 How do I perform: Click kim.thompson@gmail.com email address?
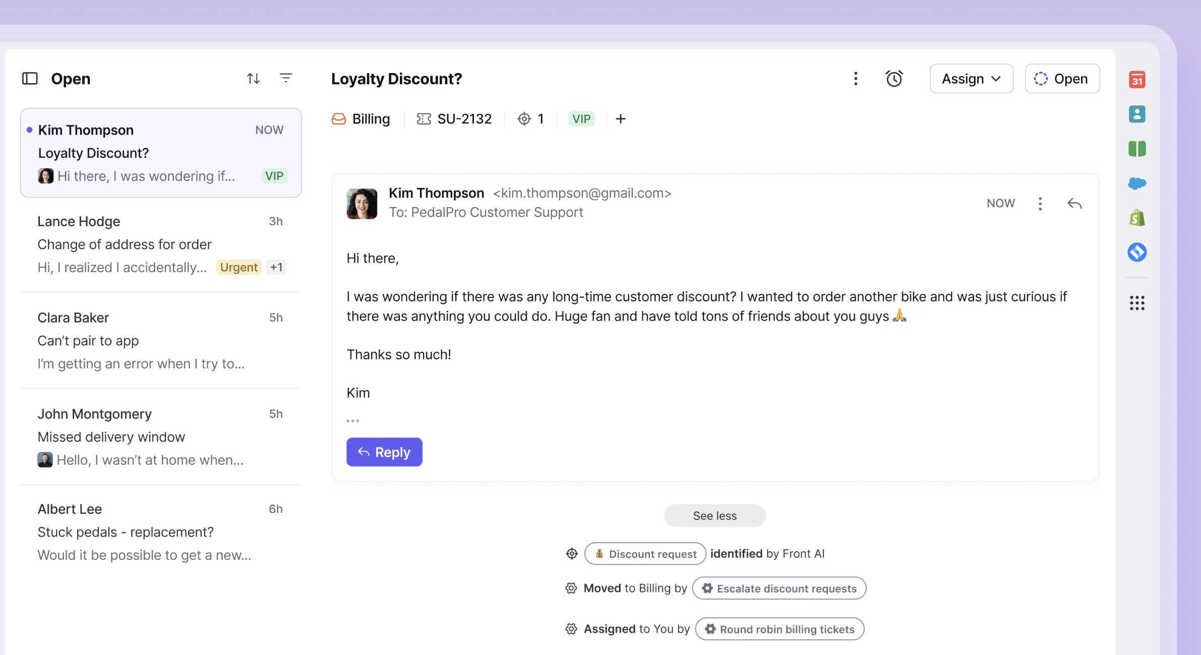(x=582, y=193)
